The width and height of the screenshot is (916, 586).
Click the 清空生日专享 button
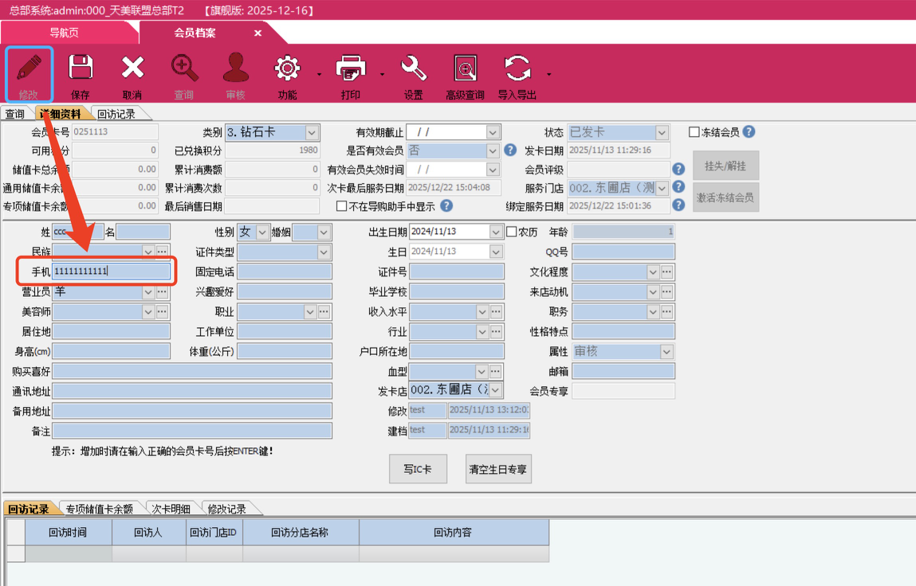coord(498,469)
